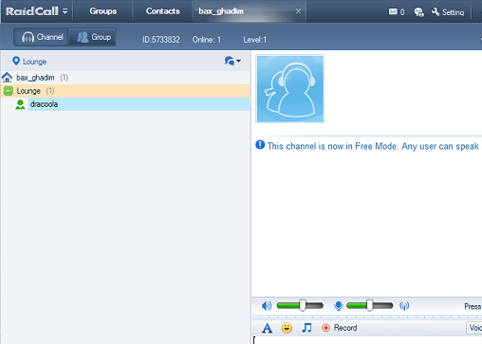The image size is (482, 344).
Task: Mute the speaker volume icon
Action: (x=267, y=305)
